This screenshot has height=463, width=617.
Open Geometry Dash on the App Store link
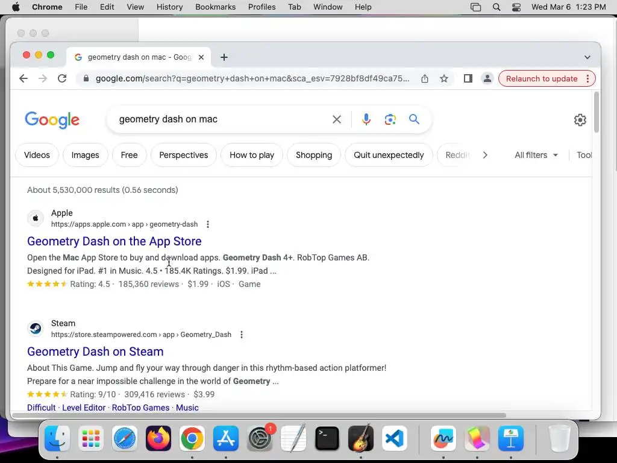(x=114, y=241)
